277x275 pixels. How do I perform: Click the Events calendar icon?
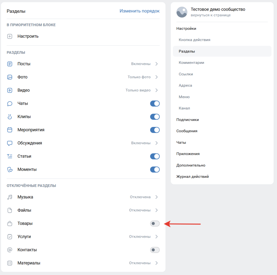tap(10, 130)
